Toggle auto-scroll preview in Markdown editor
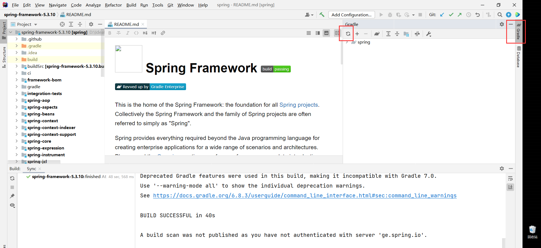541x248 pixels. pos(337,33)
